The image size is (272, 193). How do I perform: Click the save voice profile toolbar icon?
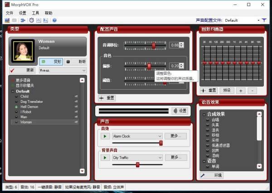point(7,20)
